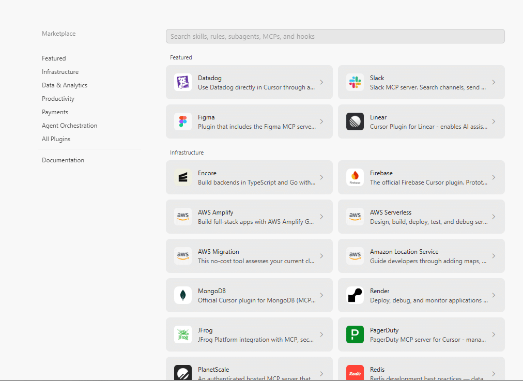Click the Linear logo icon

tap(355, 121)
